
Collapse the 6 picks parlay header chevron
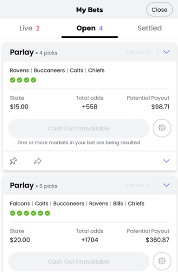tap(166, 185)
